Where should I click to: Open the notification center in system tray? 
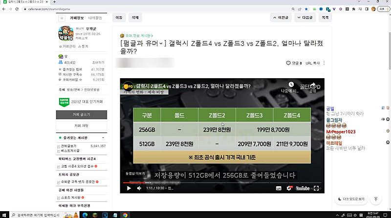385,215
